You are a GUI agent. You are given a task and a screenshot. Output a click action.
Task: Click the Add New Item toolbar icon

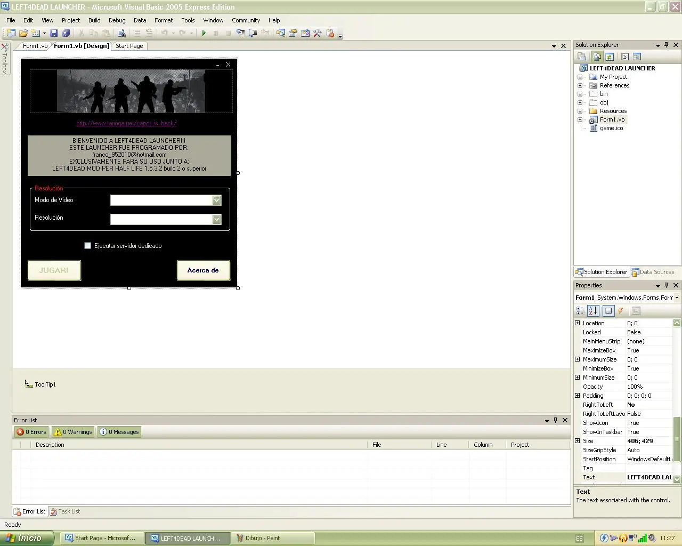pos(36,33)
